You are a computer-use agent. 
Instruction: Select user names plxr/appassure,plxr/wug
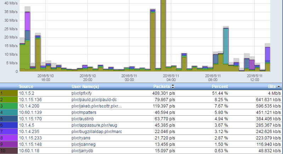coord(94,125)
